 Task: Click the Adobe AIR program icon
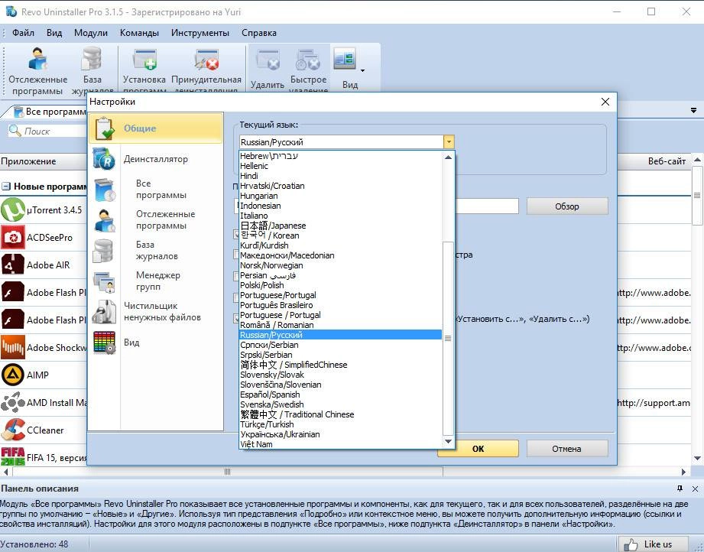[x=12, y=265]
